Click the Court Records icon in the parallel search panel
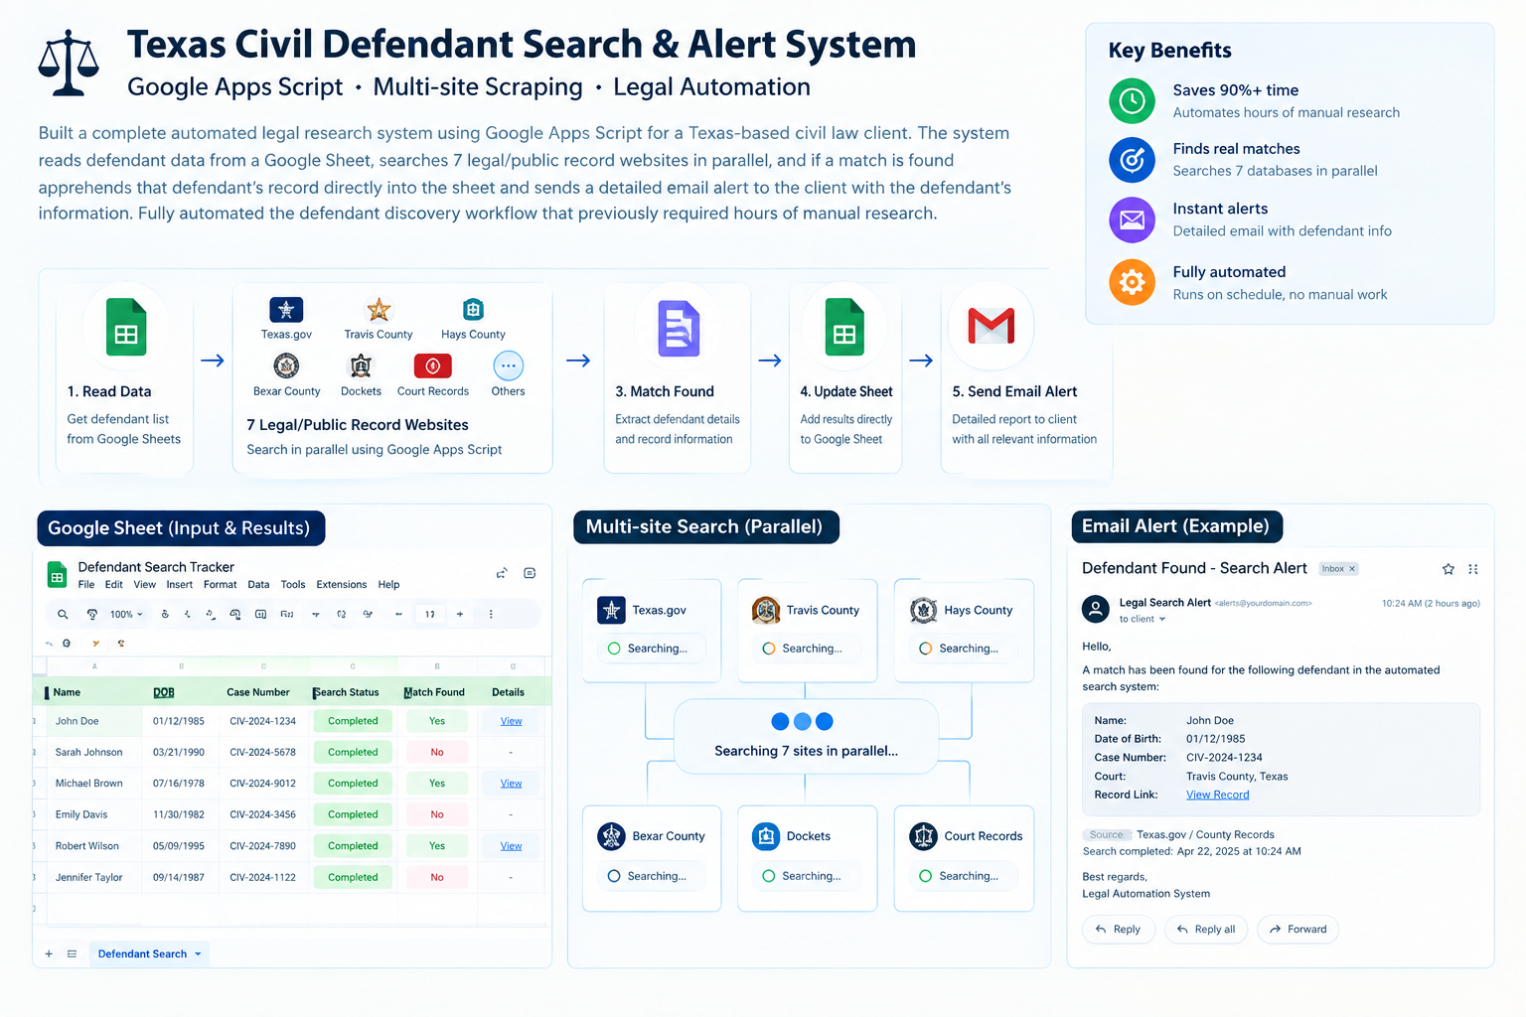The image size is (1526, 1017). point(924,836)
